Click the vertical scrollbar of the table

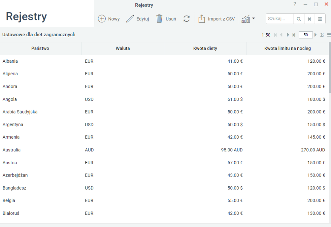click(x=330, y=68)
